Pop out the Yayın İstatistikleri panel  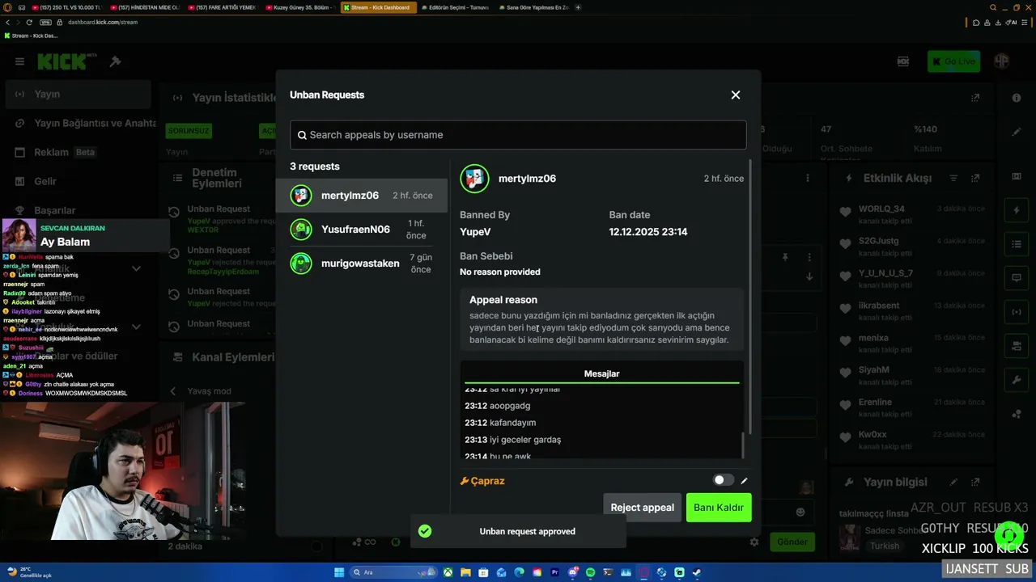[x=975, y=98]
